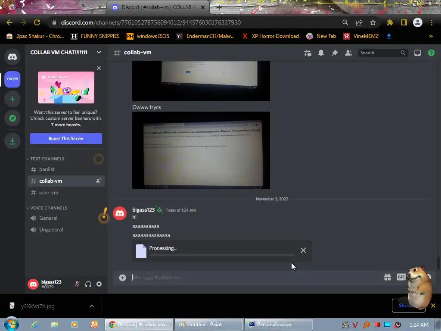Open Discord home direct messages icon
The height and width of the screenshot is (331, 441).
tap(12, 57)
